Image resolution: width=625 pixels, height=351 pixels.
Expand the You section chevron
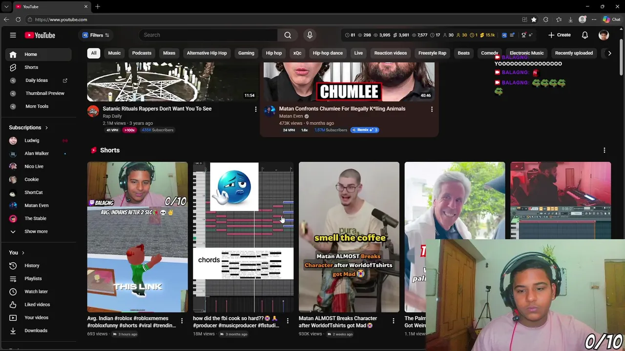(23, 253)
